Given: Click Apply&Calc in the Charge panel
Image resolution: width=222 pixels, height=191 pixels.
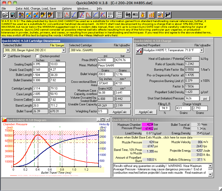Looking at the screenshot, I should point(146,112).
